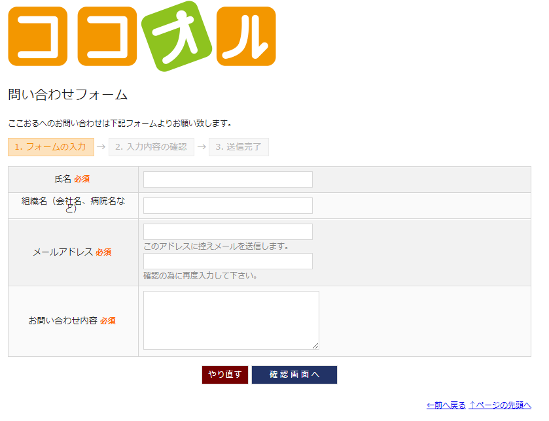The image size is (549, 421).
Task: Click the intro sentence ここおるへのお問い合わせは下記フォームよりお願い致します。
Action: click(120, 124)
